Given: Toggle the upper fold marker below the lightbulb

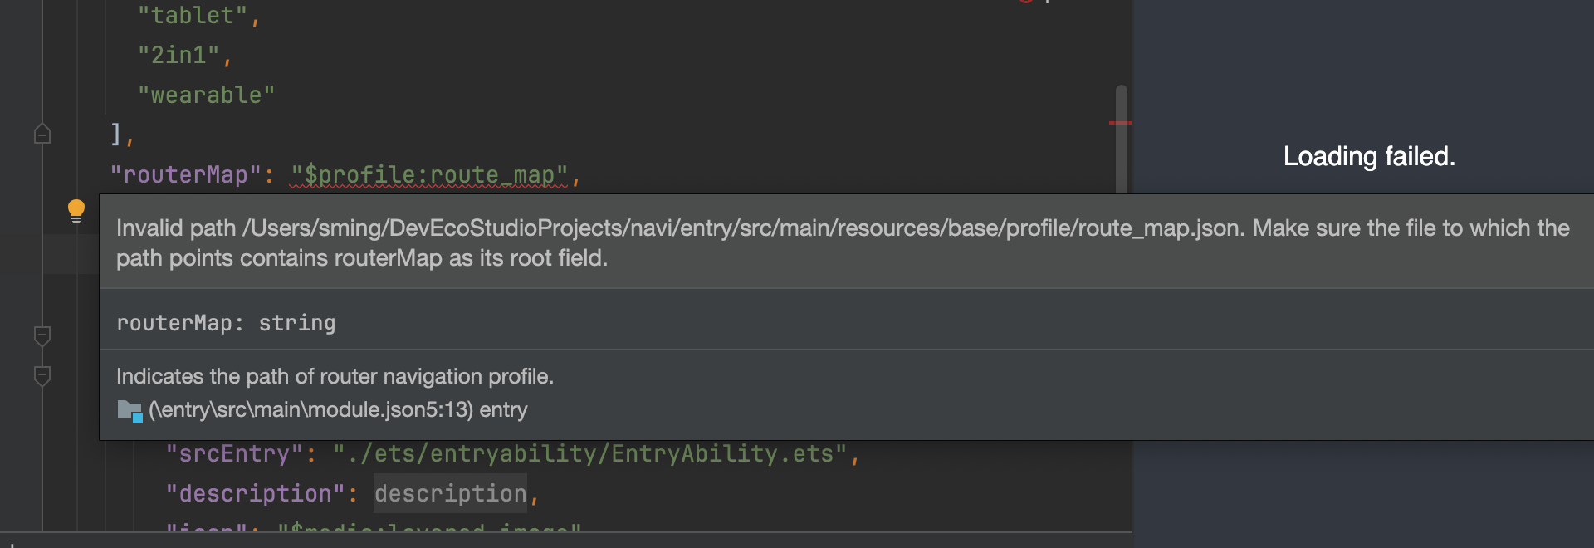Looking at the screenshot, I should pos(42,336).
